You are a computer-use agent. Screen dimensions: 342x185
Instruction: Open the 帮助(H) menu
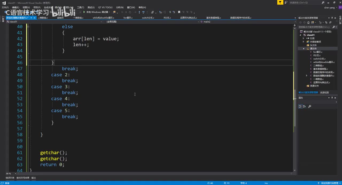pos(142,7)
